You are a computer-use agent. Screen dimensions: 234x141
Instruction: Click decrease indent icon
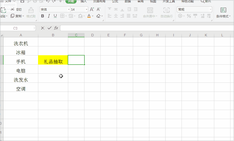129,9
